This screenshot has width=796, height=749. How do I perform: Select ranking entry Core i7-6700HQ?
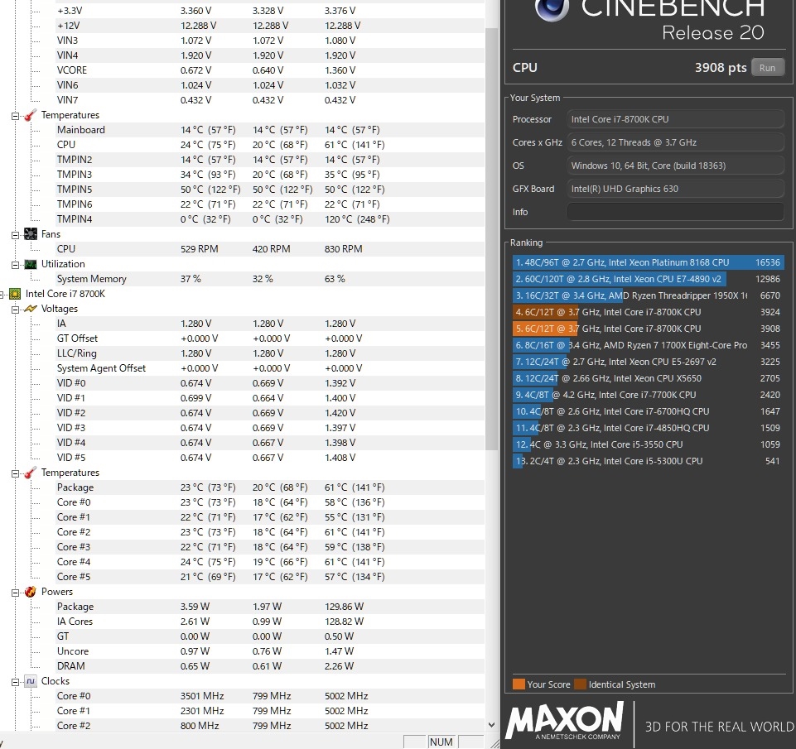649,412
